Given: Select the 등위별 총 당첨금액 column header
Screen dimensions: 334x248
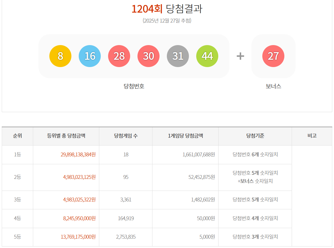Looking at the screenshot, I should (66, 136).
